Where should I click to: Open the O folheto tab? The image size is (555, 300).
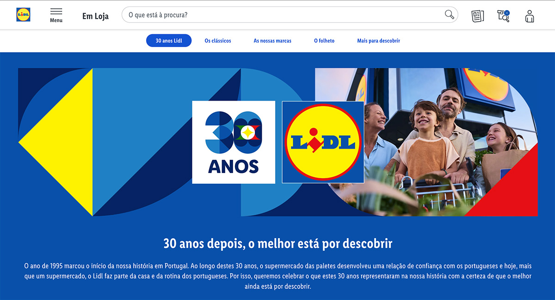[324, 41]
